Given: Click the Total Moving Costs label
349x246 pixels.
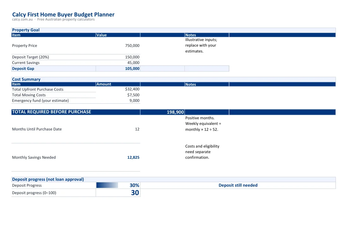Looking at the screenshot, I should [29, 95].
